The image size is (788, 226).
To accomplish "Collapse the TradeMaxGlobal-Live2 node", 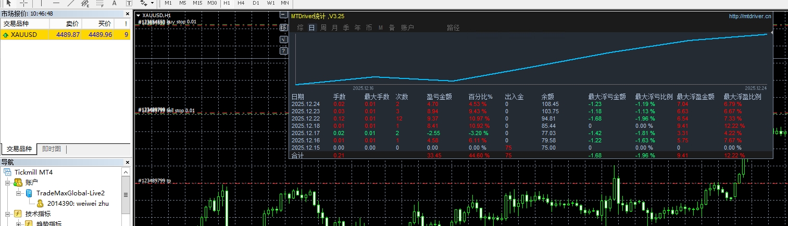I will [x=18, y=193].
